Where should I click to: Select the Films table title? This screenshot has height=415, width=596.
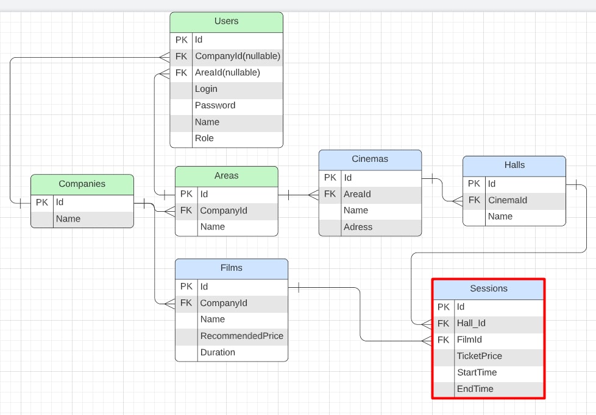point(231,268)
